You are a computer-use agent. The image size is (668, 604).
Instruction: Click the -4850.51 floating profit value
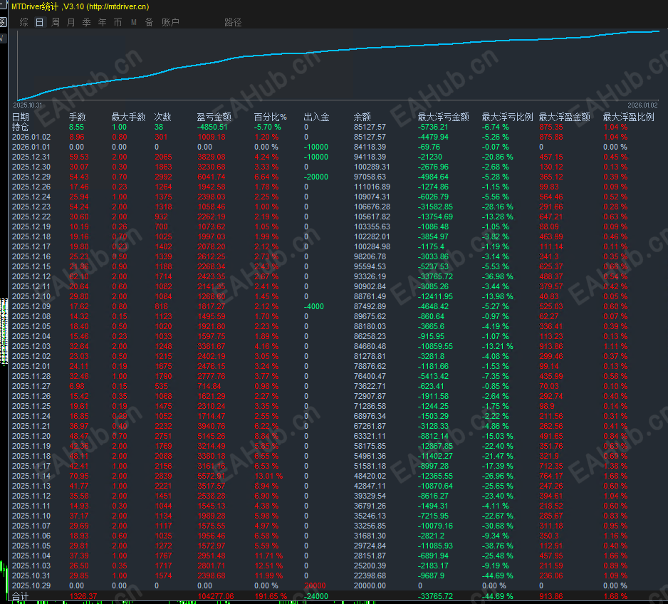click(x=212, y=127)
